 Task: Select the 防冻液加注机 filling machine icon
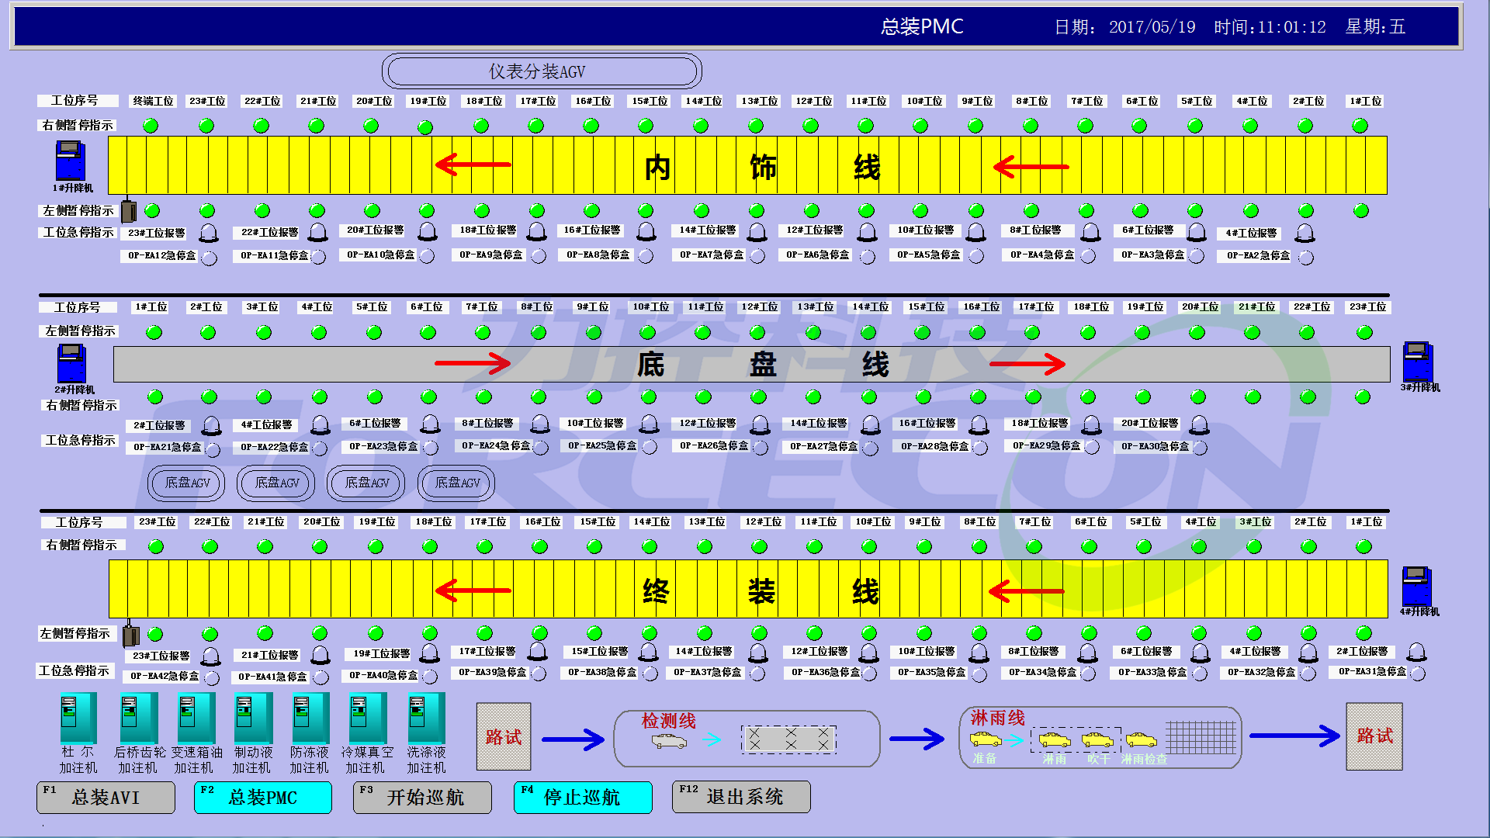[x=310, y=719]
